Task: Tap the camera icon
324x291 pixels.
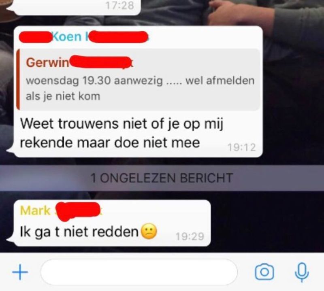Action: tap(265, 272)
